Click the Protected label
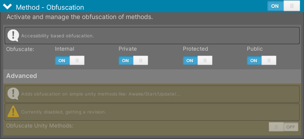The width and height of the screenshot is (304, 139). [x=195, y=49]
